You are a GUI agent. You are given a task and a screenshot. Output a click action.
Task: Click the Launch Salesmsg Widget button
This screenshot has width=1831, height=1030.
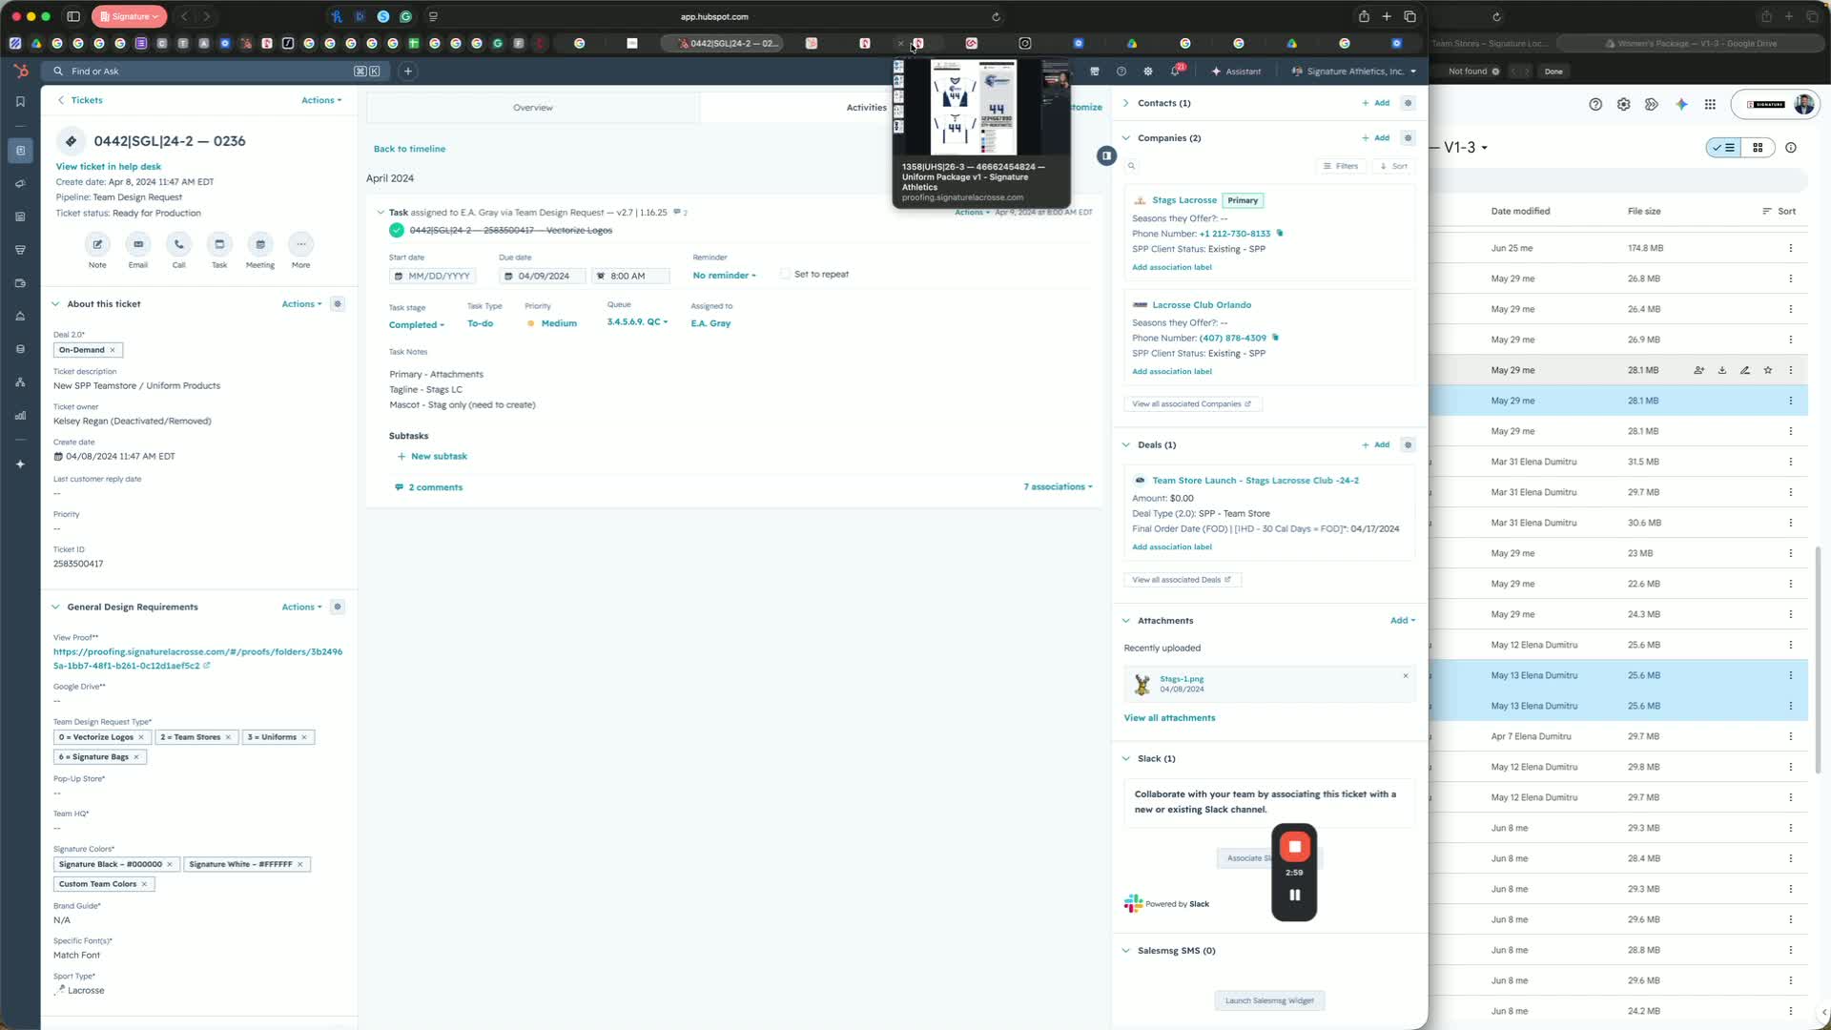(x=1269, y=1000)
